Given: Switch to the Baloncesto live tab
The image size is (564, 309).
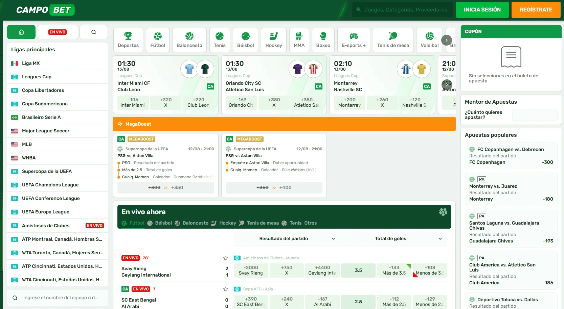Looking at the screenshot, I should [191, 223].
